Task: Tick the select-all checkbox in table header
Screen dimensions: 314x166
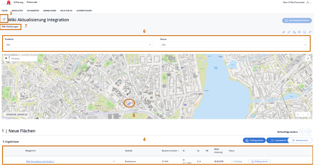Action: (x=5, y=151)
